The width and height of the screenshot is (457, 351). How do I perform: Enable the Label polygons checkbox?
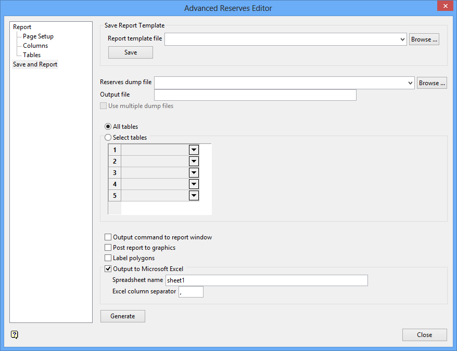tap(108, 258)
